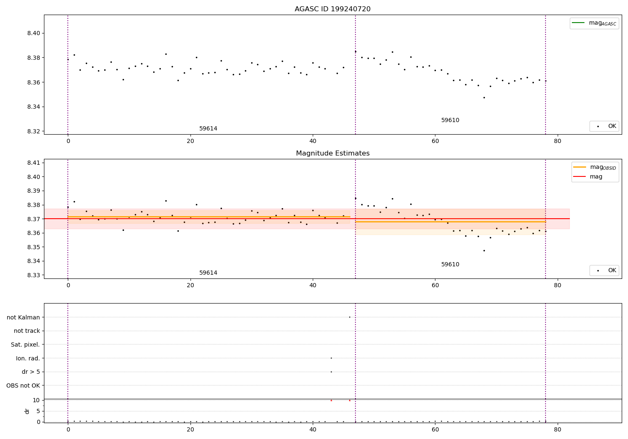This screenshot has height=439, width=628.
Task: Click the right red triangle dr marker
Action: 350,400
